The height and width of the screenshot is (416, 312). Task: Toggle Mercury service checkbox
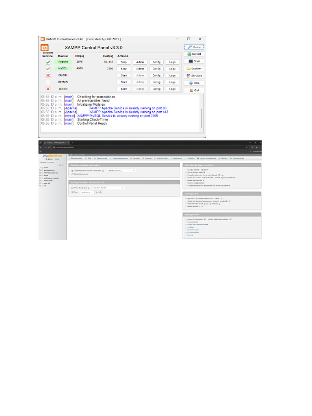click(48, 82)
